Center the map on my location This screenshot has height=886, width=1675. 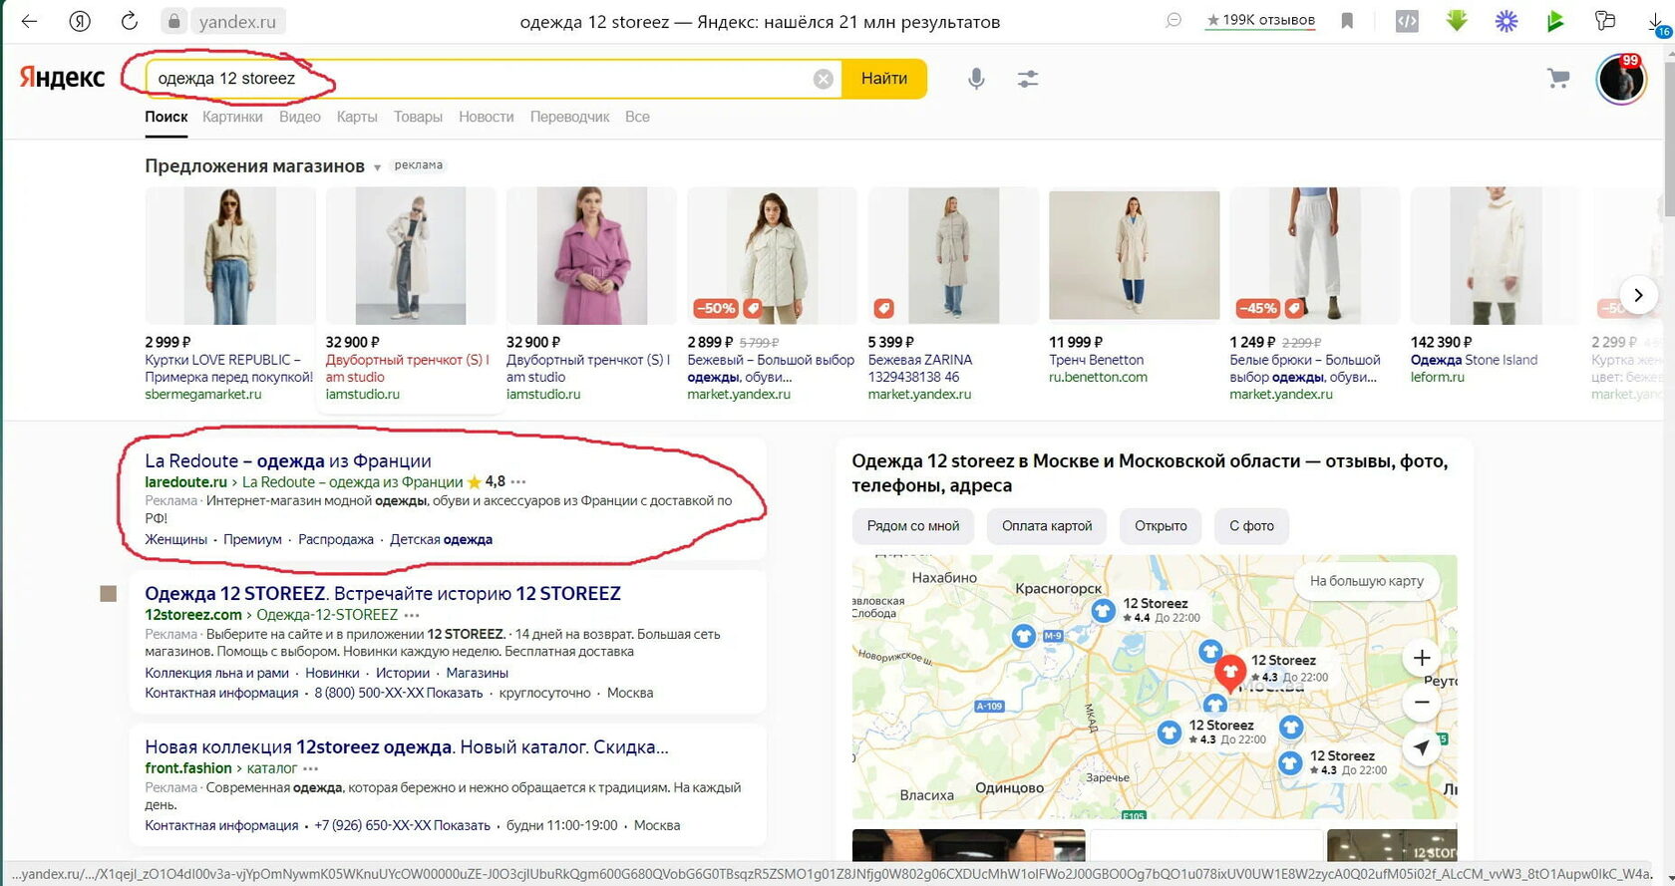(x=1422, y=747)
